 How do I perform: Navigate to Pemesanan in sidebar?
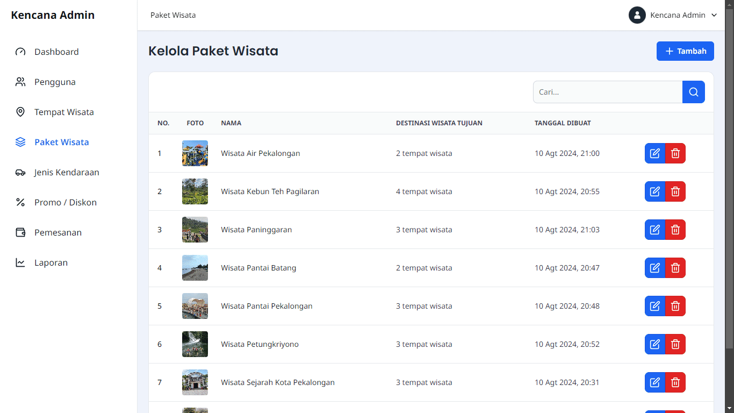(58, 233)
